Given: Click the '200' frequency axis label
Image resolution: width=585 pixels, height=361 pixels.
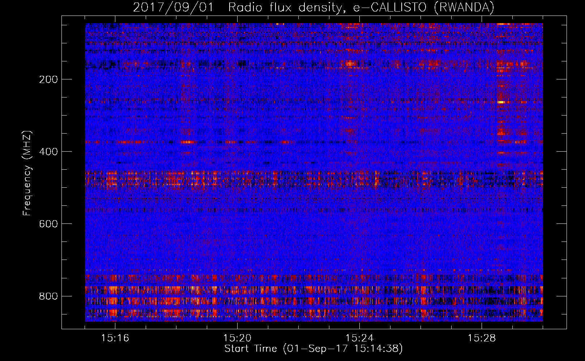Looking at the screenshot, I should point(48,79).
